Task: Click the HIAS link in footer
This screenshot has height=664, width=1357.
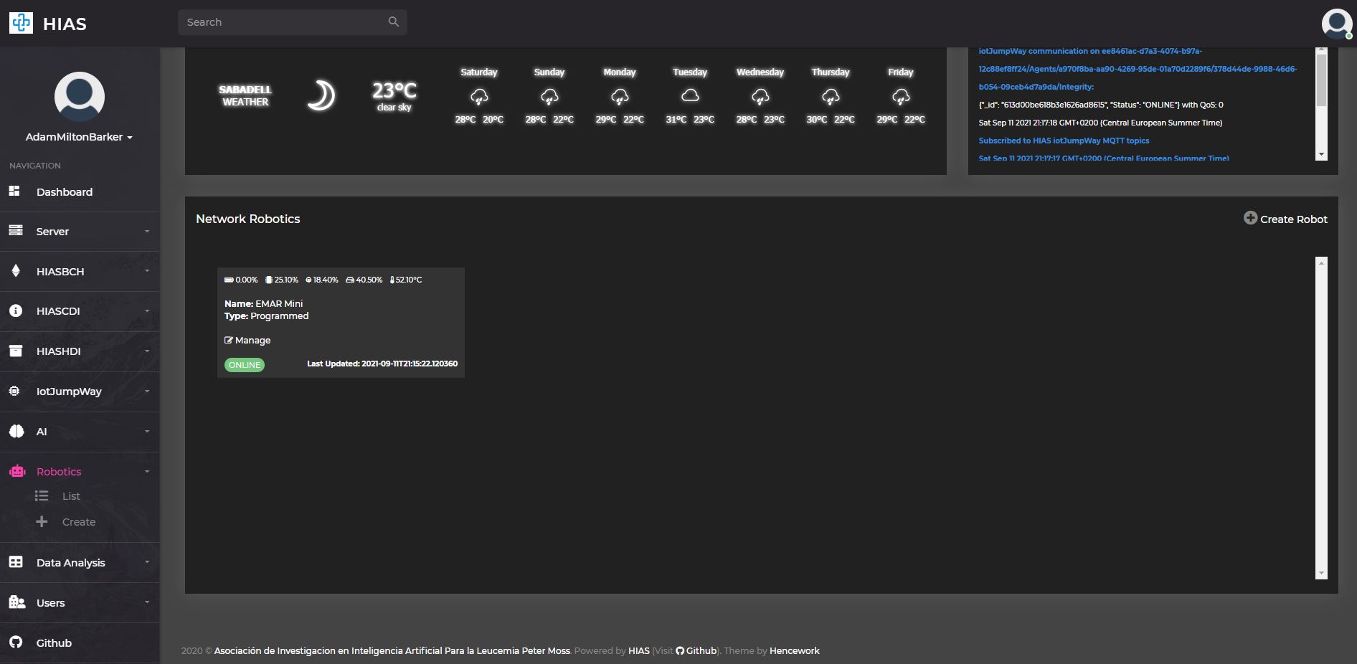Action: [x=638, y=651]
